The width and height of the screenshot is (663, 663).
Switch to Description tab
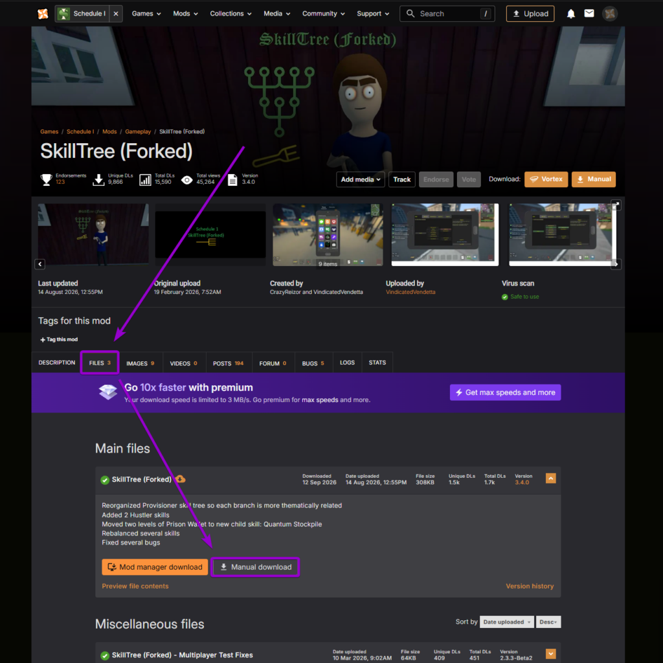tap(57, 363)
